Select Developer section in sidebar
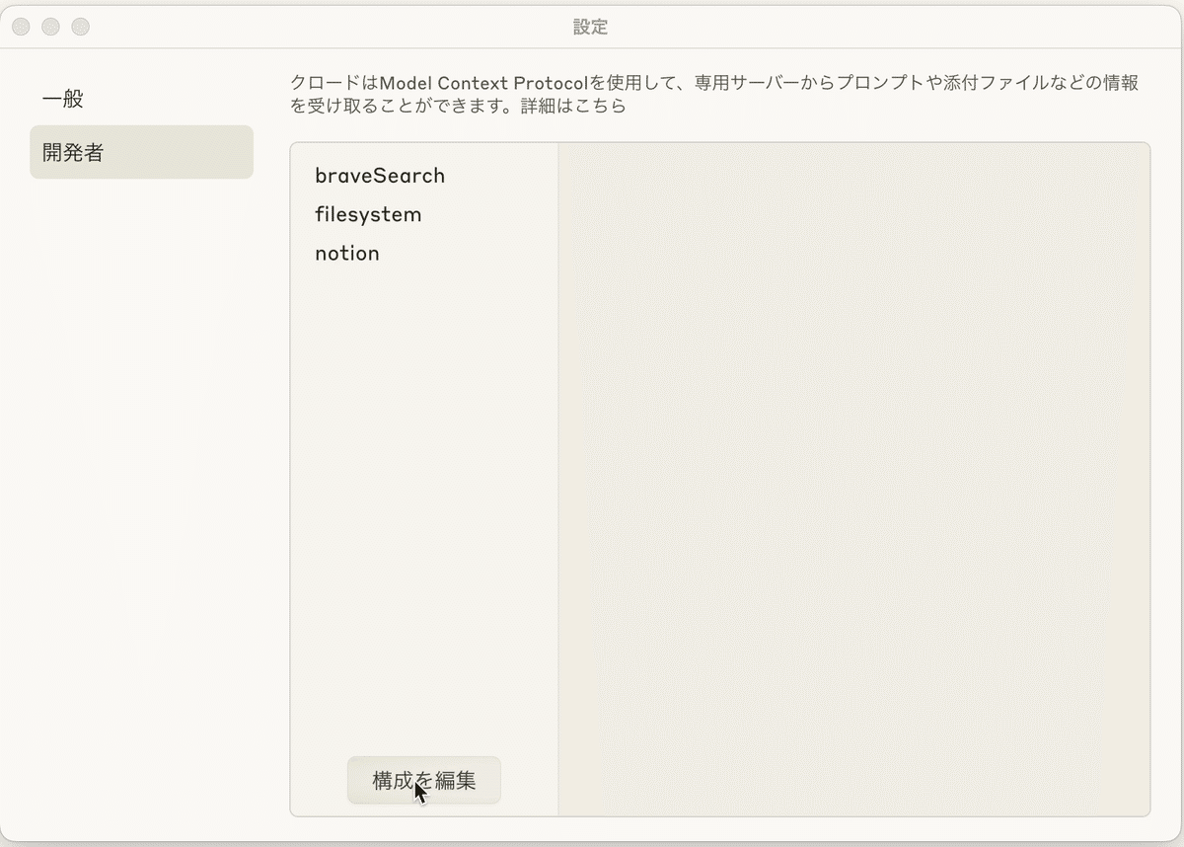 [x=71, y=153]
